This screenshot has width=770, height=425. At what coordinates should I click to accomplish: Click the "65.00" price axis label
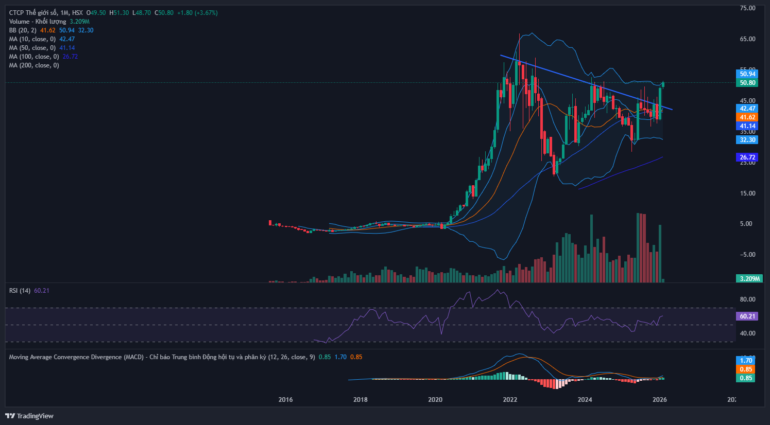tap(747, 39)
